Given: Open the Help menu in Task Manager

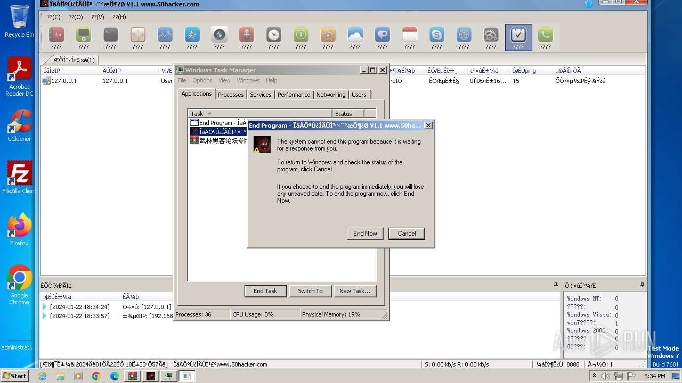Looking at the screenshot, I should point(272,80).
